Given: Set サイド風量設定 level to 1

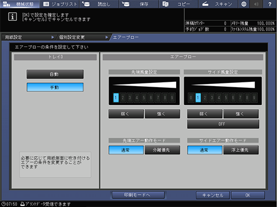Looking at the screenshot, I should point(198,97).
